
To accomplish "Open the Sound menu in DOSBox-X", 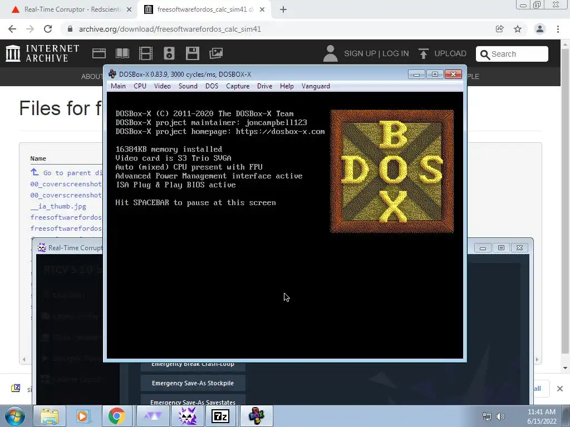I will click(x=188, y=86).
